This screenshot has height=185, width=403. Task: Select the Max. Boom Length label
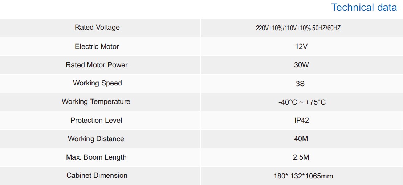click(x=96, y=157)
